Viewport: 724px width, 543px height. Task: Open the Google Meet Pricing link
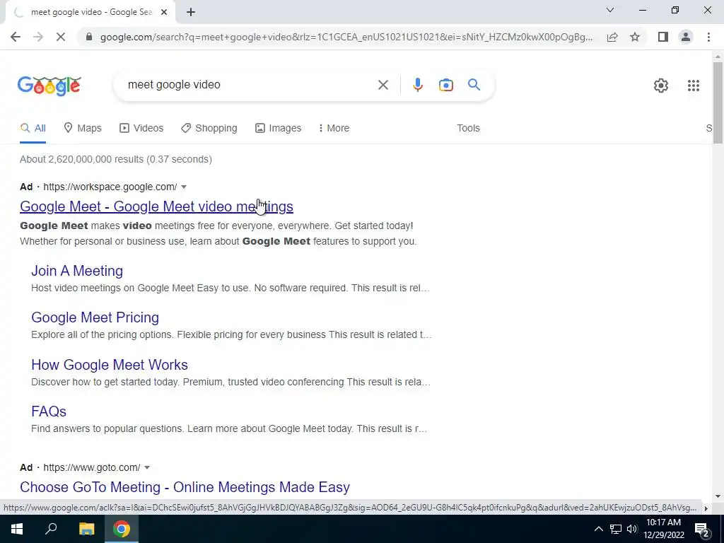pos(95,317)
